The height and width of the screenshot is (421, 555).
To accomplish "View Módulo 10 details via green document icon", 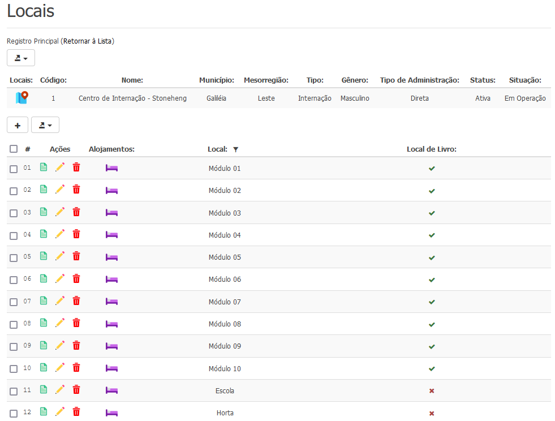I will [x=44, y=367].
